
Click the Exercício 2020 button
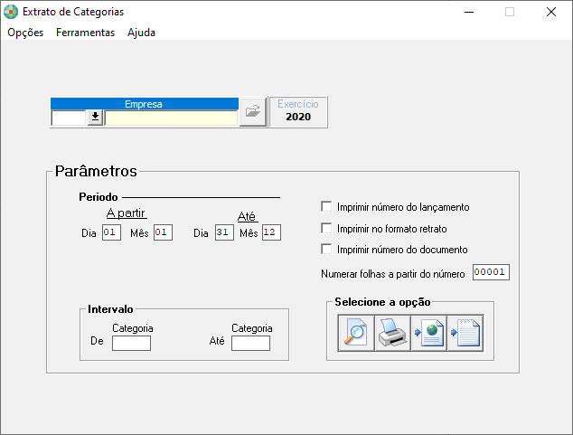298,111
